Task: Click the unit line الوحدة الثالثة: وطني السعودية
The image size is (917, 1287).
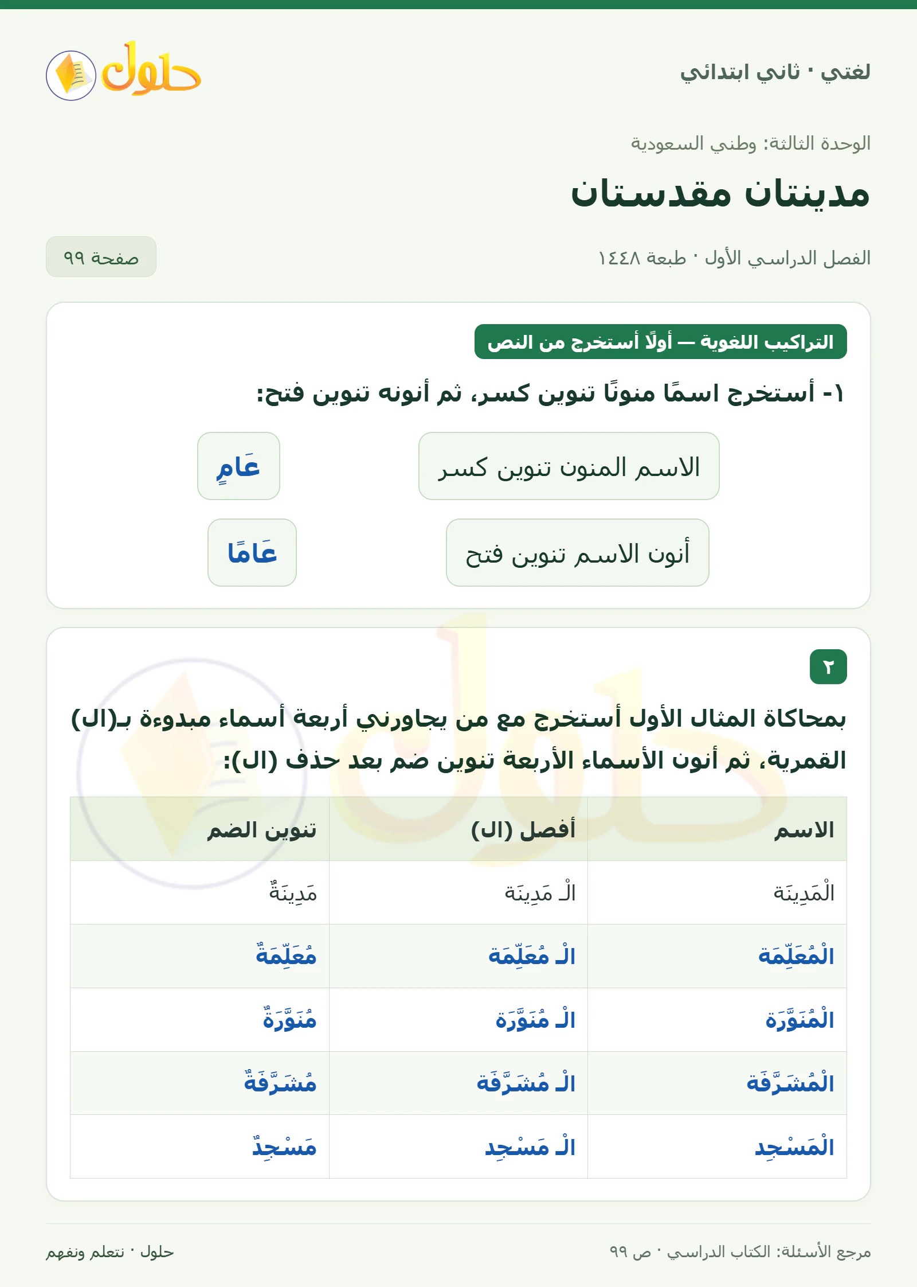Action: pyautogui.click(x=751, y=143)
